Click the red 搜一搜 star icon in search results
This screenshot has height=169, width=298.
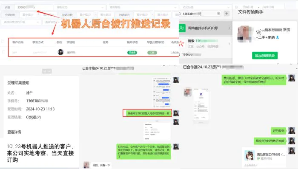[x=181, y=43]
